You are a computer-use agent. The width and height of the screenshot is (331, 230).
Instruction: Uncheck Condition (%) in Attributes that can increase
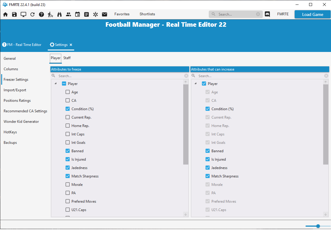point(208,109)
